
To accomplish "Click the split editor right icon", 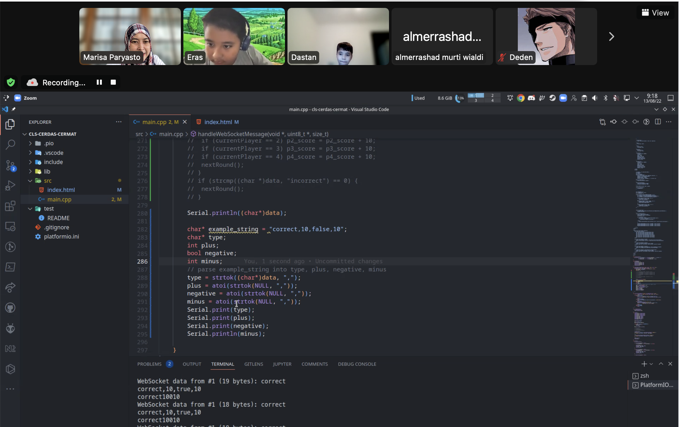I will point(658,122).
